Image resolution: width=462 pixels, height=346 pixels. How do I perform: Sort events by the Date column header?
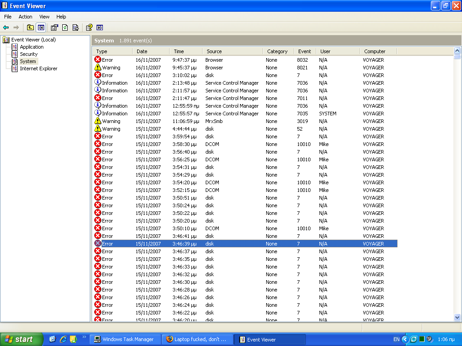tap(142, 51)
